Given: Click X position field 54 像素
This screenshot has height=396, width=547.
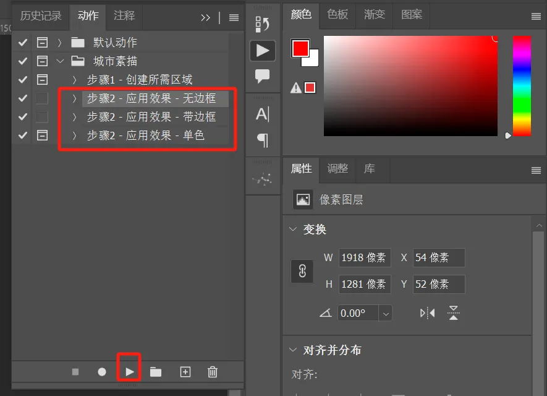Looking at the screenshot, I should [439, 258].
